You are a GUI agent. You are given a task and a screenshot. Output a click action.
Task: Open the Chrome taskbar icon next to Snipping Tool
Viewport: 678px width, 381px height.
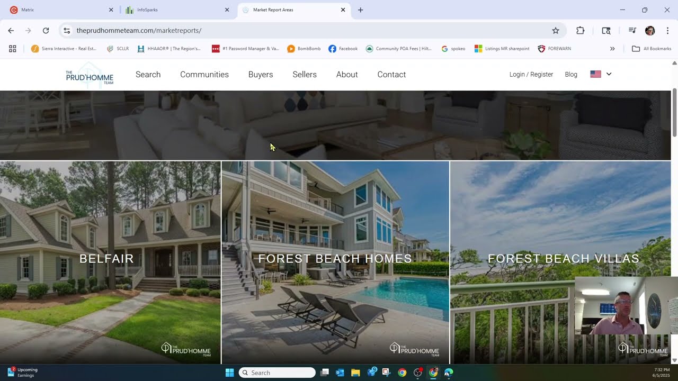click(x=402, y=373)
